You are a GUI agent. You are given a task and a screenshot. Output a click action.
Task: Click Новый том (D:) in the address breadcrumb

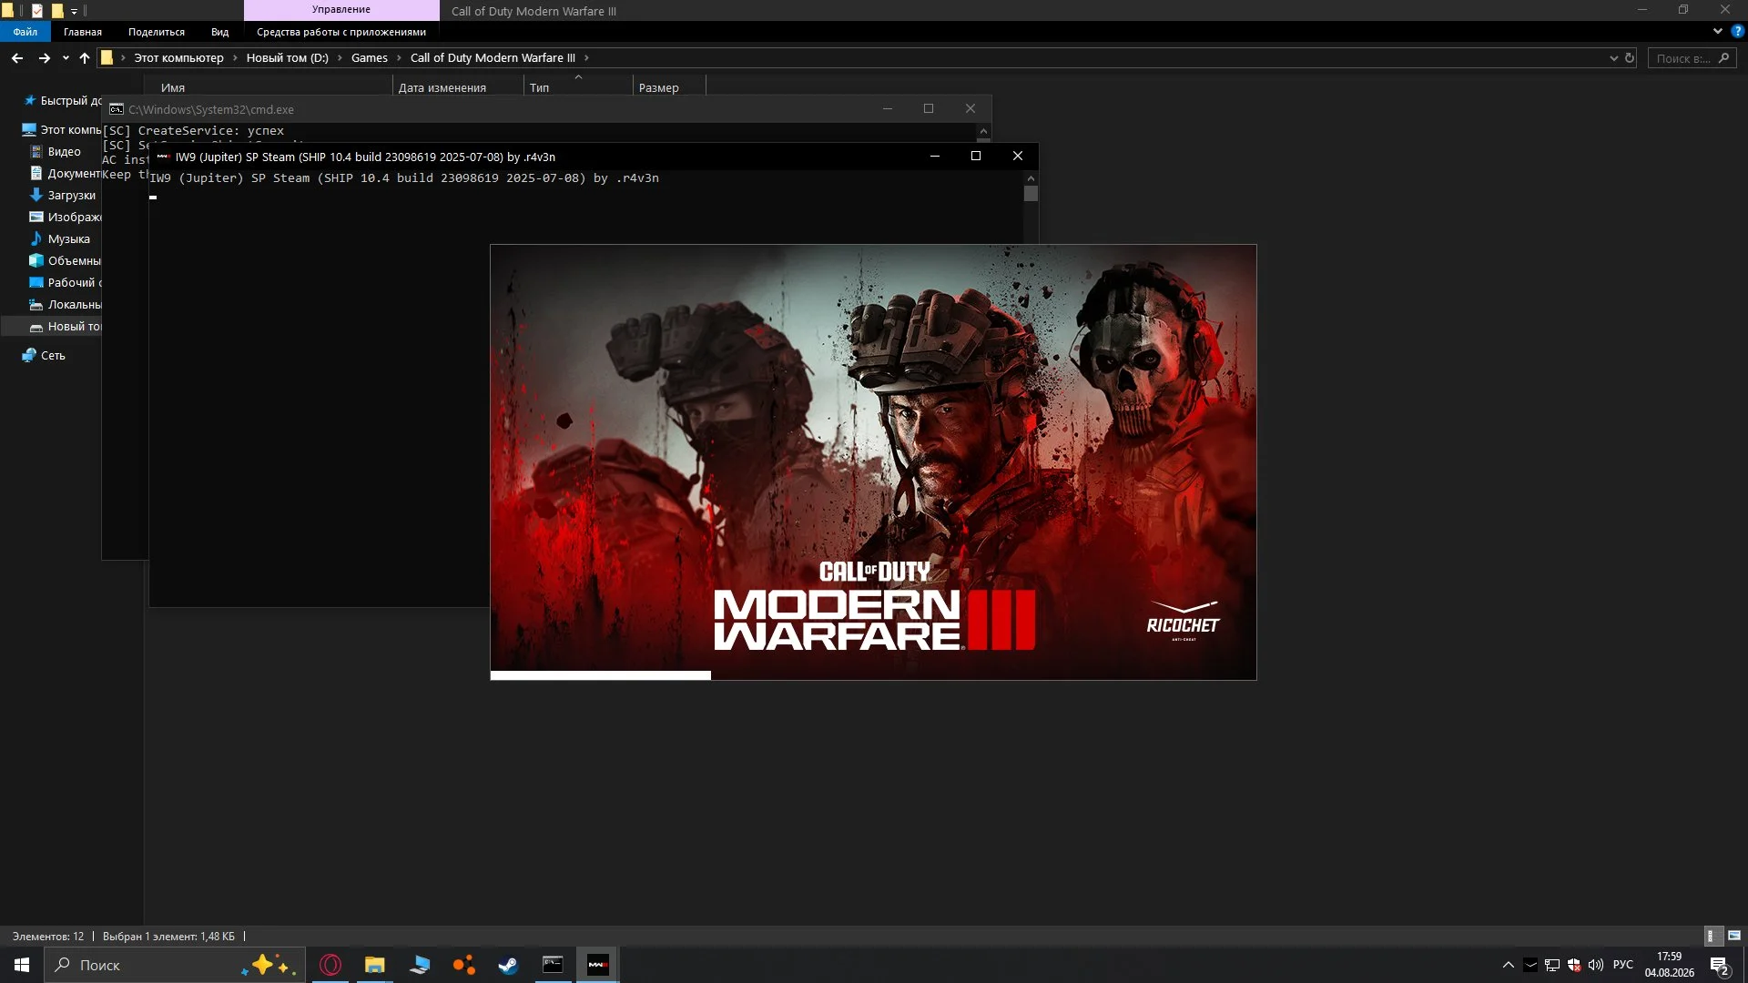click(287, 57)
